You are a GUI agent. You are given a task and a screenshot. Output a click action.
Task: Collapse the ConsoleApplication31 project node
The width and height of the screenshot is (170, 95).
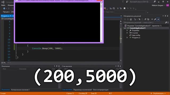(x=125, y=28)
